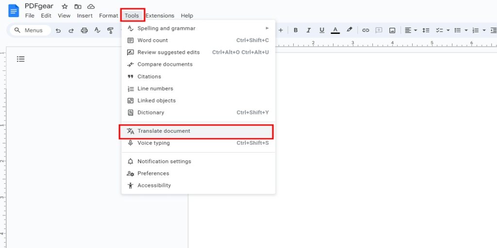Start Voice typing

[x=199, y=143]
